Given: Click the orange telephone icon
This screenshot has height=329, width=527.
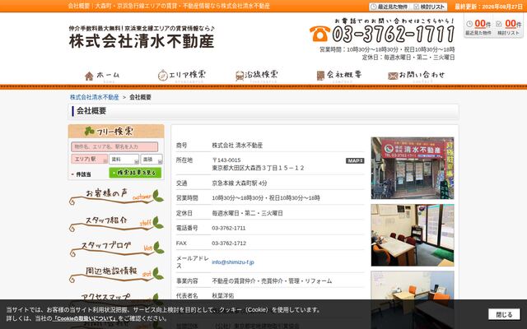Looking at the screenshot, I should 319,34.
